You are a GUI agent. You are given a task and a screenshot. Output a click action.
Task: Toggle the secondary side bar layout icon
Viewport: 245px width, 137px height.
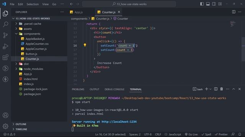tap(214, 4)
